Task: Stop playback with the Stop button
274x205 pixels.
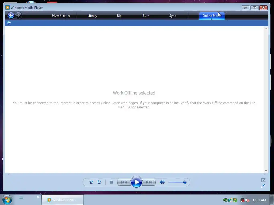Action: [x=111, y=182]
